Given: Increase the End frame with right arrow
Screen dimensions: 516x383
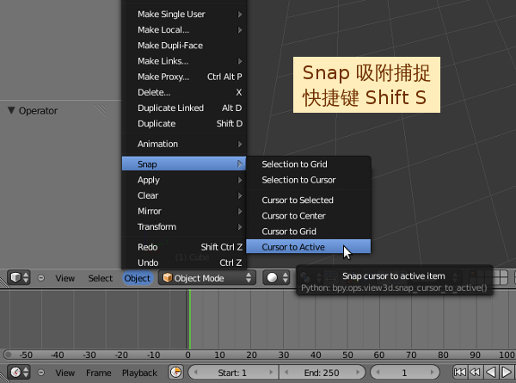Looking at the screenshot, I should (x=358, y=373).
